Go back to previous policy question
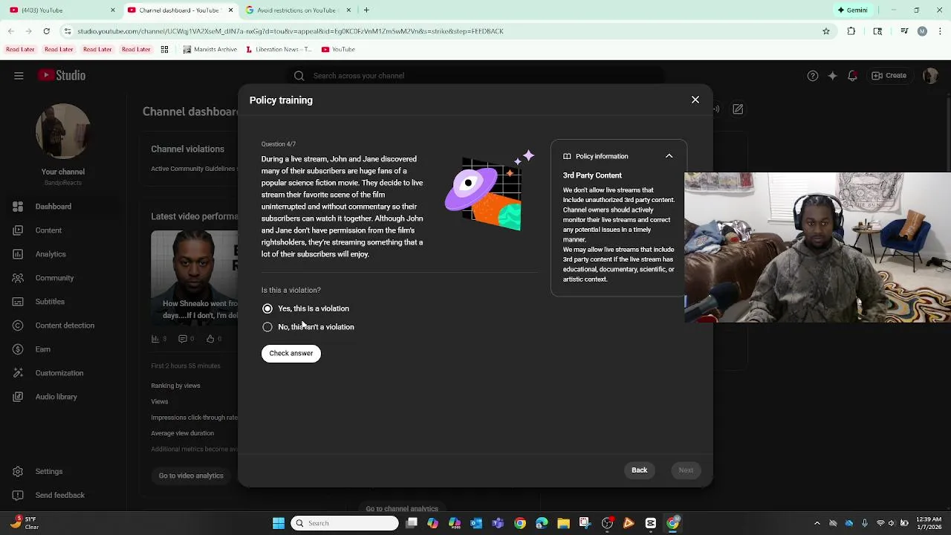Screen dimensions: 951x535 (639, 470)
